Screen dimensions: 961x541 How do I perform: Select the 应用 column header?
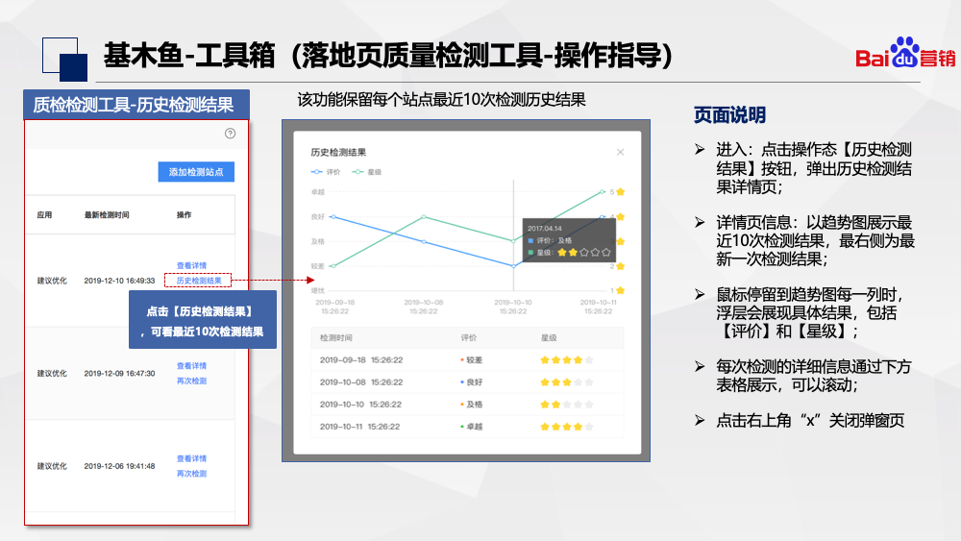44,215
